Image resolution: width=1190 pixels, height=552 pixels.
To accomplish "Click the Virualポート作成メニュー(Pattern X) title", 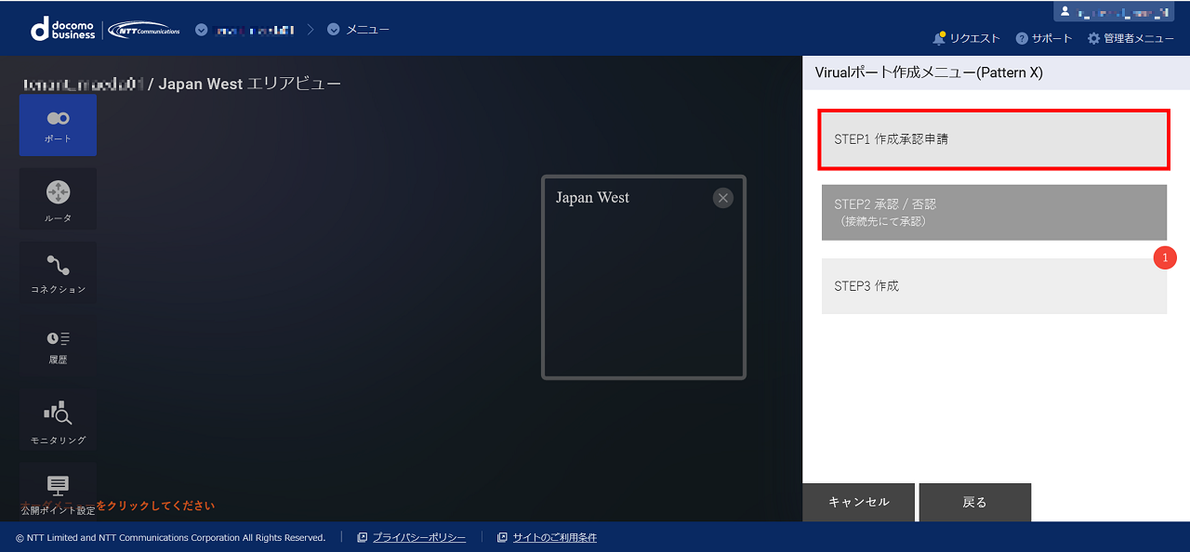I will tap(929, 72).
